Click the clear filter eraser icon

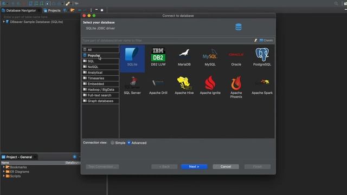(255, 40)
